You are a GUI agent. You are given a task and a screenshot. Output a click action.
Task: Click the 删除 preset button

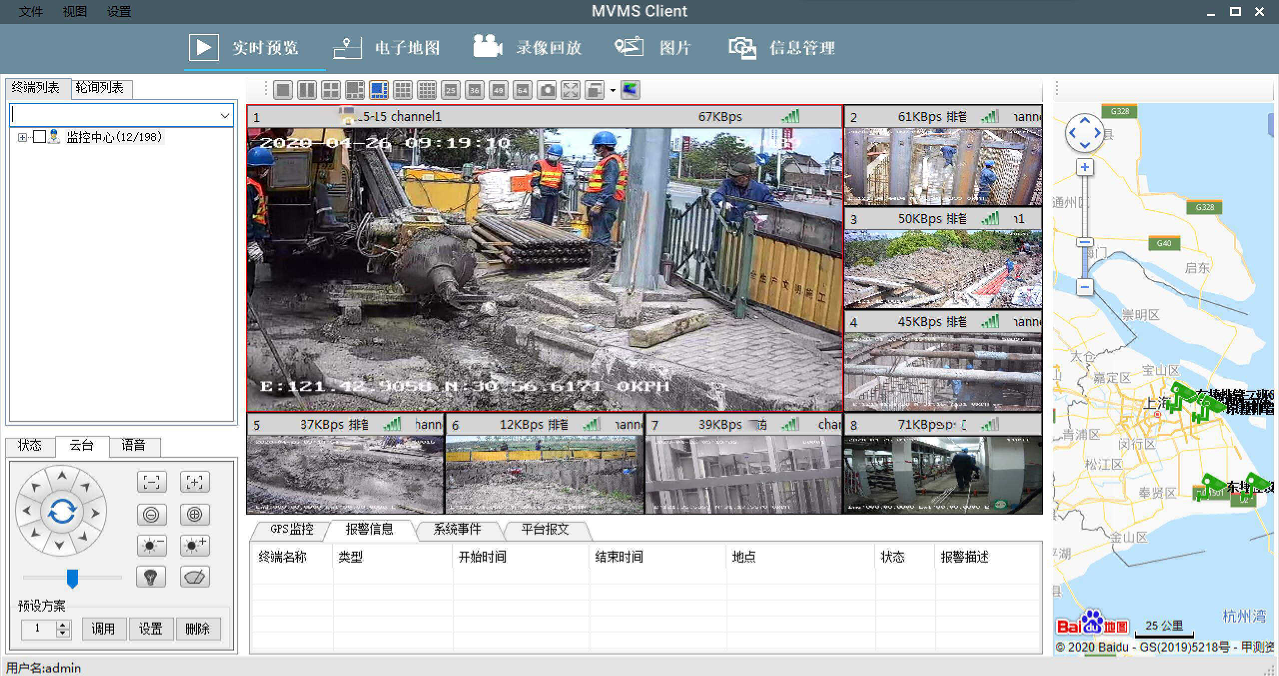click(198, 629)
